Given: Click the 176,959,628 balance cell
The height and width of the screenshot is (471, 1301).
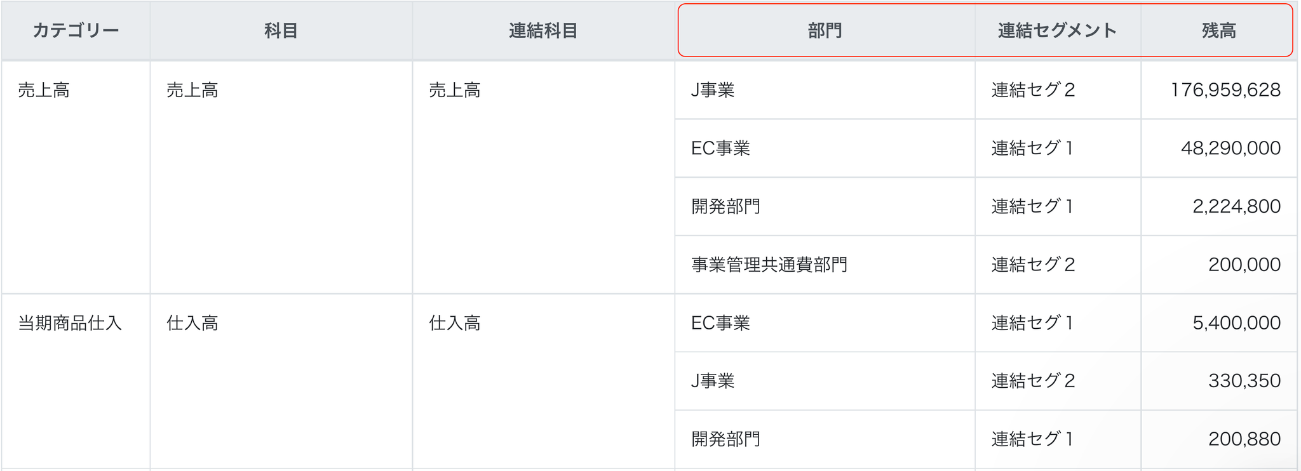Looking at the screenshot, I should [x=1225, y=90].
